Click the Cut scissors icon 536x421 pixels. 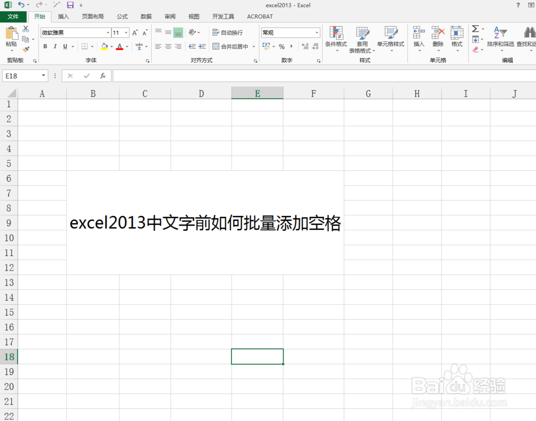[x=26, y=29]
